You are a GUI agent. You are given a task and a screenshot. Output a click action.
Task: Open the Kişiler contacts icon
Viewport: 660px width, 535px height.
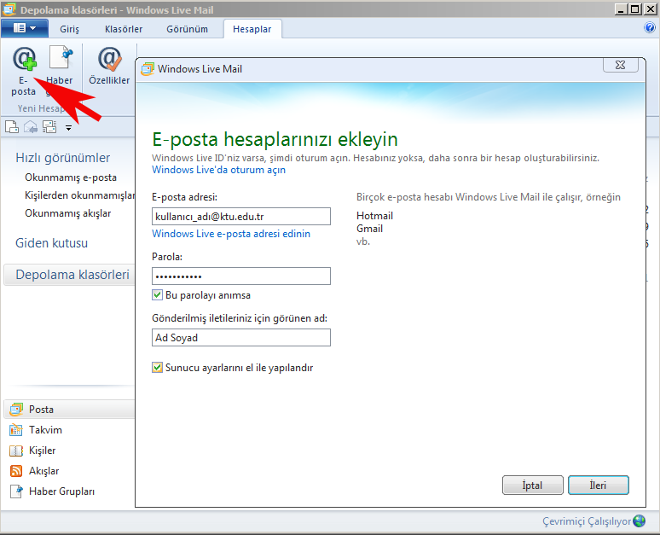pyautogui.click(x=16, y=451)
